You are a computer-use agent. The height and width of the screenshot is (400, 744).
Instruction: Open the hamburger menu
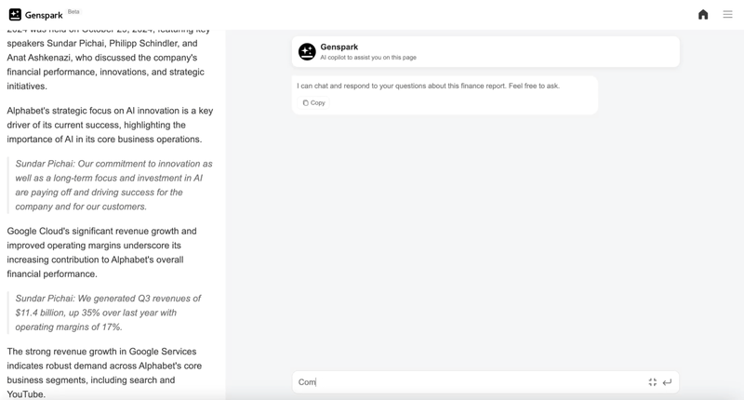[727, 15]
